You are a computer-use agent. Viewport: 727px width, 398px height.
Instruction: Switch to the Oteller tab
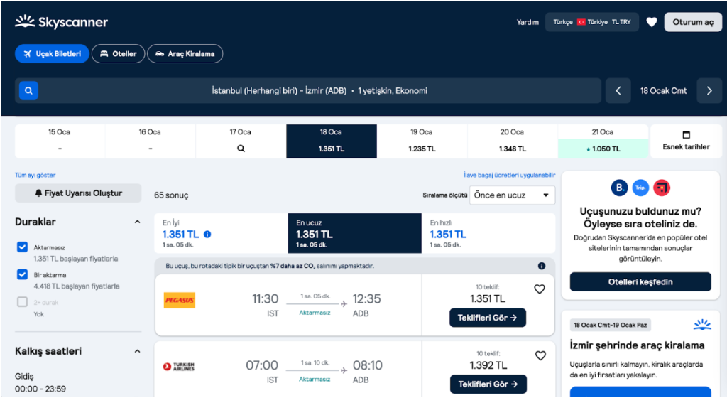[119, 54]
